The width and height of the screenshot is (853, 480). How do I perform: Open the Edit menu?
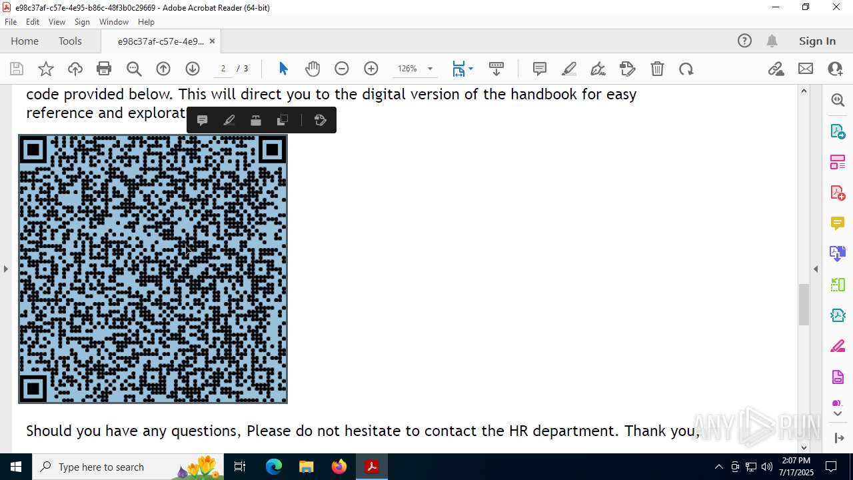click(33, 22)
